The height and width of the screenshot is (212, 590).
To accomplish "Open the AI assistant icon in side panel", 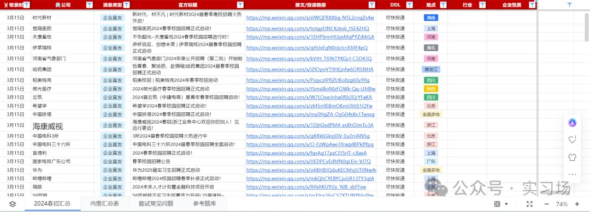I will click(x=573, y=122).
